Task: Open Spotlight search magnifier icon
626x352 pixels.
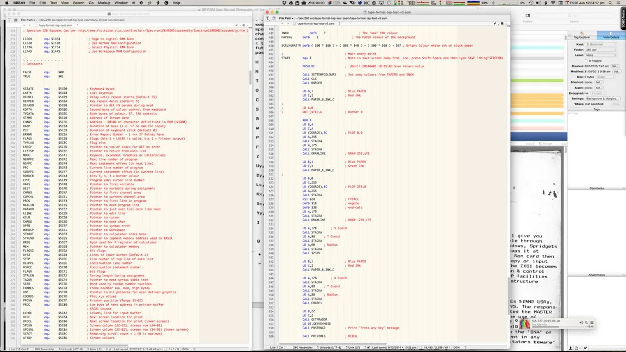Action: tap(610, 3)
